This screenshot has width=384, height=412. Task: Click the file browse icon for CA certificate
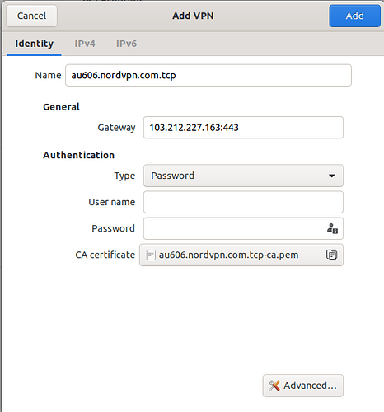(x=331, y=255)
